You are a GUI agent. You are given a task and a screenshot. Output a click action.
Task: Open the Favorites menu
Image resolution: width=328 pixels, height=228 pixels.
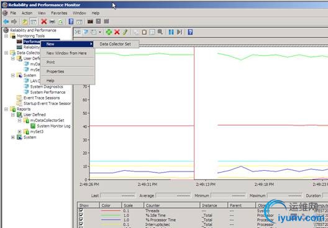click(x=59, y=13)
